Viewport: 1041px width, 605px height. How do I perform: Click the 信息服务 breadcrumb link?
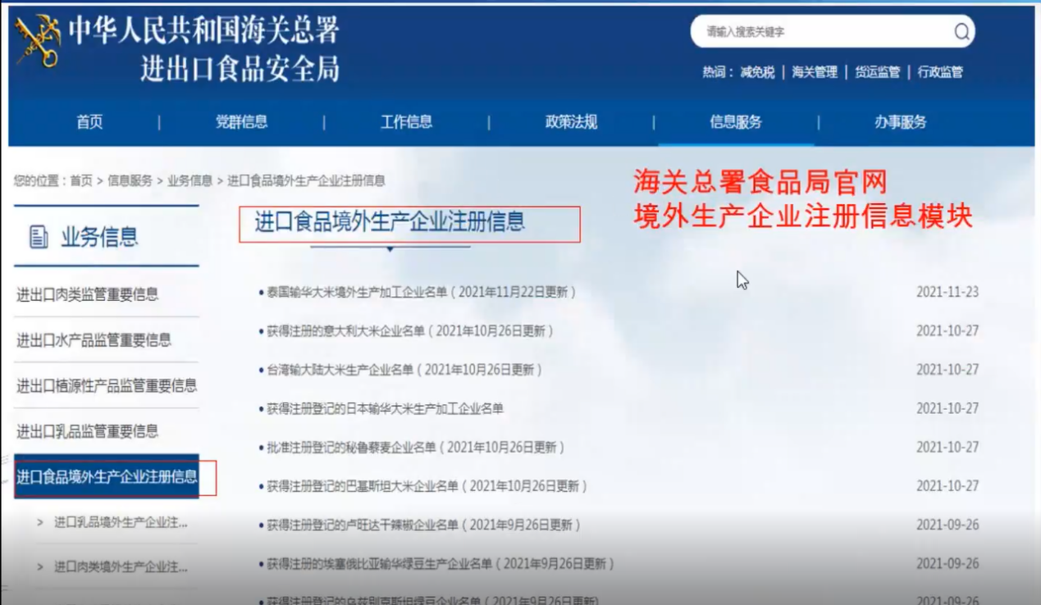point(130,180)
